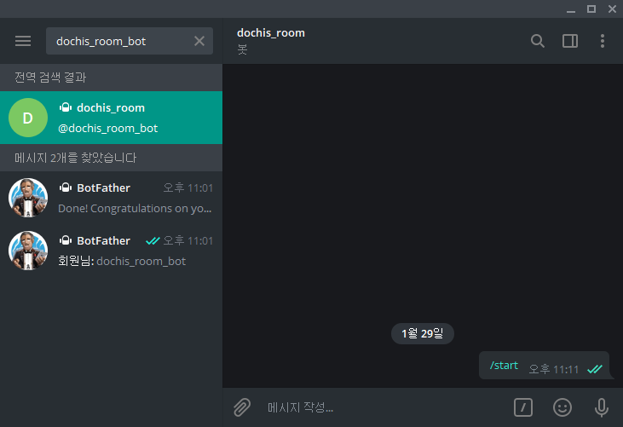
Task: Click the dochis_room chat header title
Action: pos(271,33)
